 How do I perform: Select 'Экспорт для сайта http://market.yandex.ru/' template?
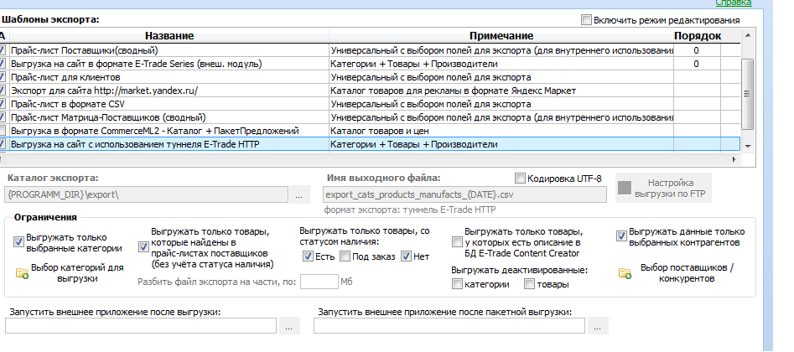tap(370, 91)
